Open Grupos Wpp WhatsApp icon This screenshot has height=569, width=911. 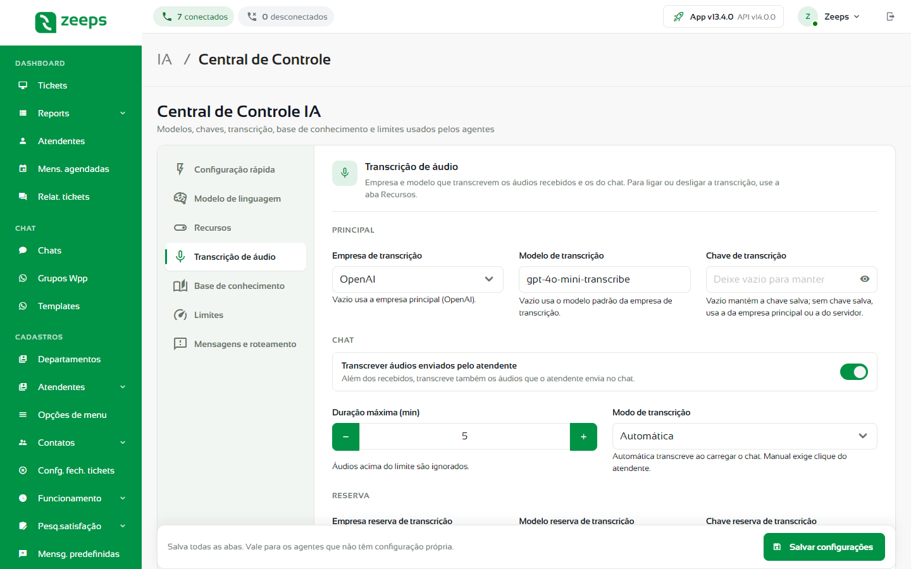pyautogui.click(x=23, y=278)
